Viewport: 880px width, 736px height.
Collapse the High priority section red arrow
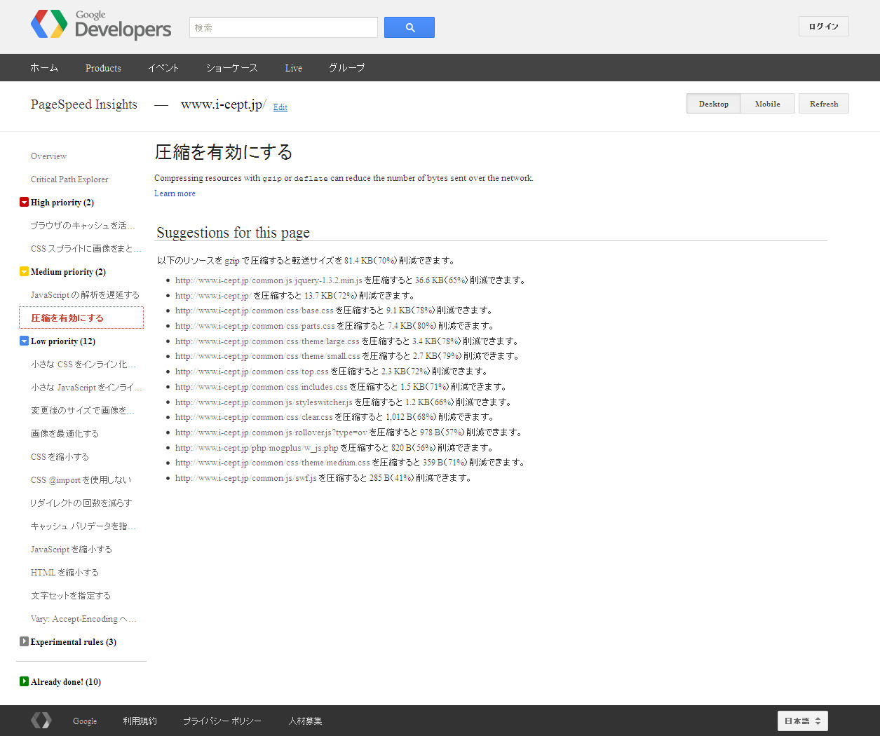click(x=24, y=203)
